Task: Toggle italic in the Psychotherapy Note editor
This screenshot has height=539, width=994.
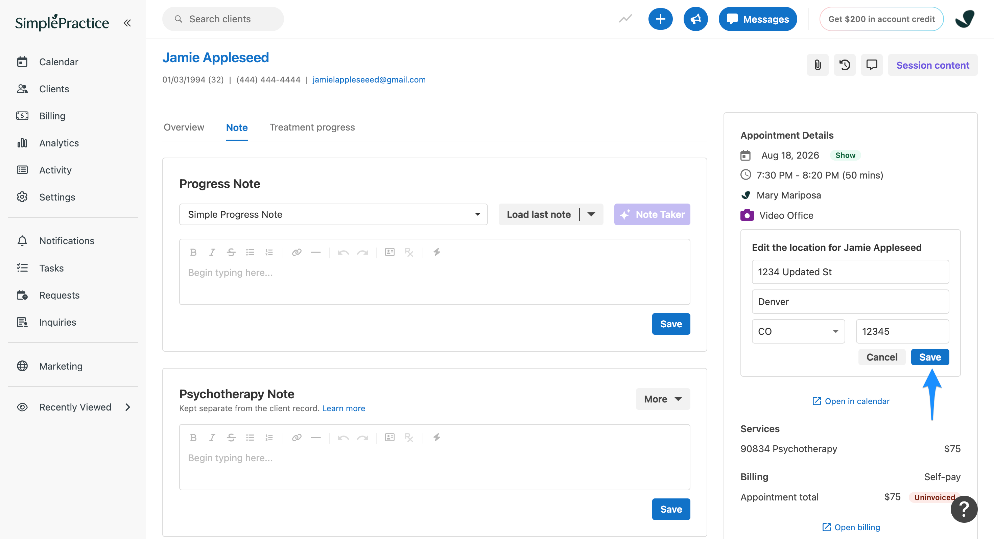Action: click(x=212, y=438)
